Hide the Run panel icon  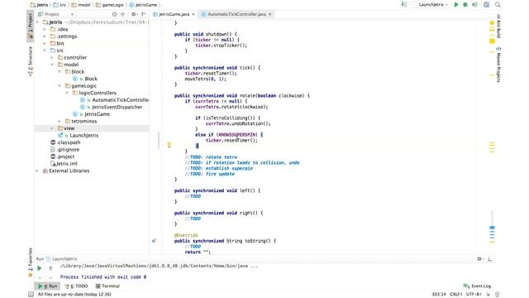click(x=489, y=259)
